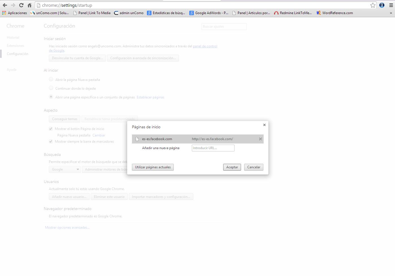395x276 pixels.
Task: Open Aplicaciones apps grid bookmark
Action: click(14, 13)
